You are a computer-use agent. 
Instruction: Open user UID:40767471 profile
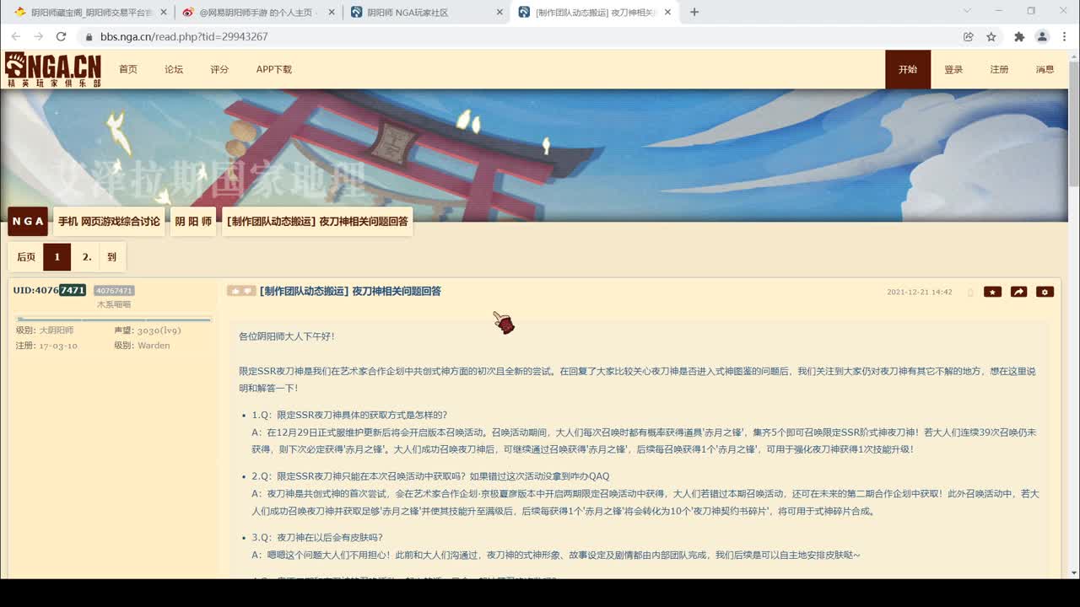point(49,290)
